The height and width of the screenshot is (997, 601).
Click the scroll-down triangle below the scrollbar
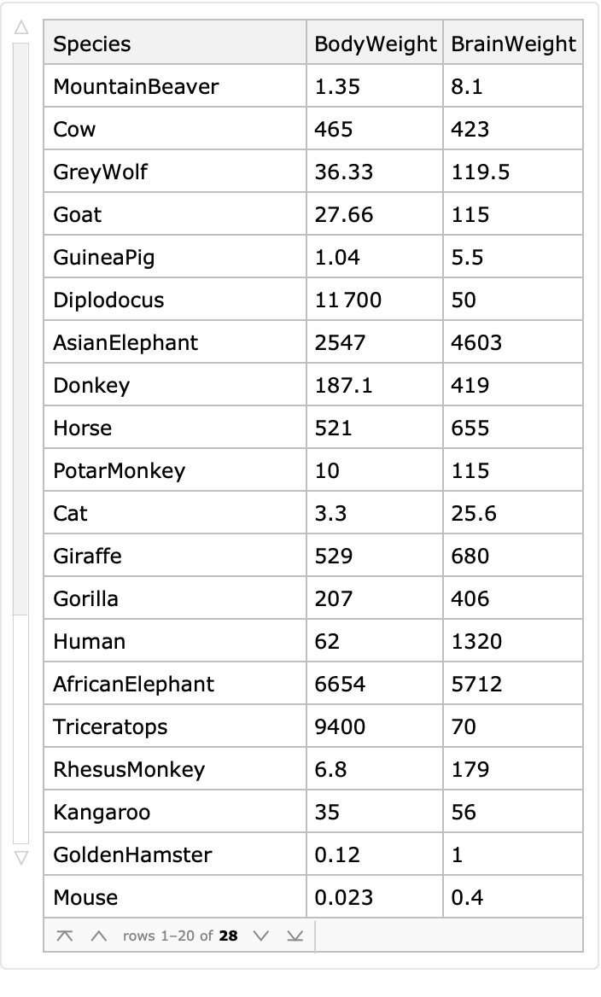20,855
